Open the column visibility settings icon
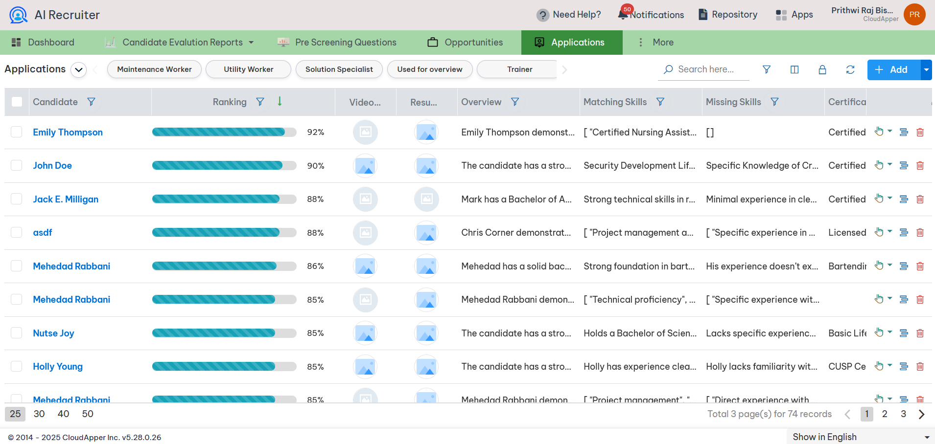 [x=794, y=69]
